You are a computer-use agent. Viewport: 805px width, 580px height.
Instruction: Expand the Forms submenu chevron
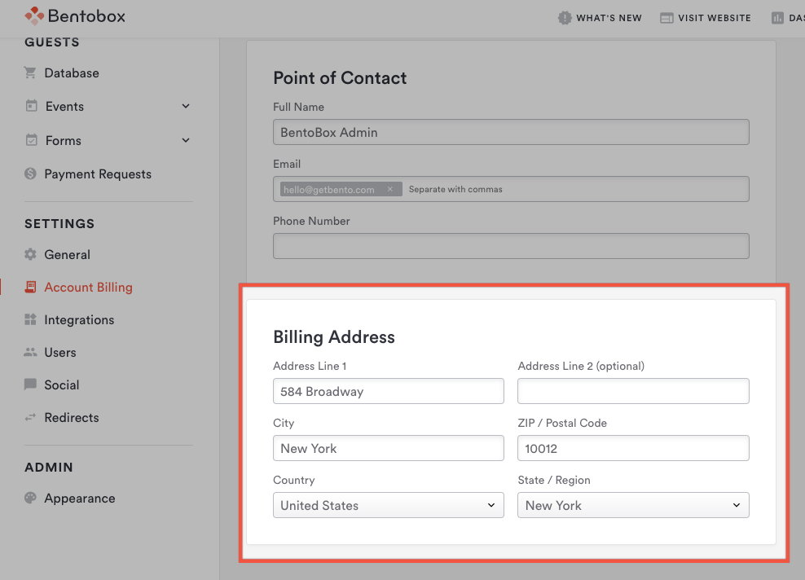[186, 140]
